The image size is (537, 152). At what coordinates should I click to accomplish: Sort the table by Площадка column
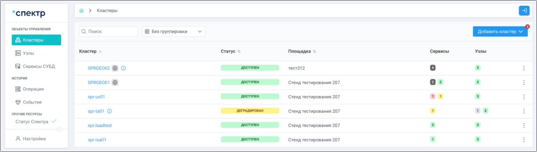(314, 51)
